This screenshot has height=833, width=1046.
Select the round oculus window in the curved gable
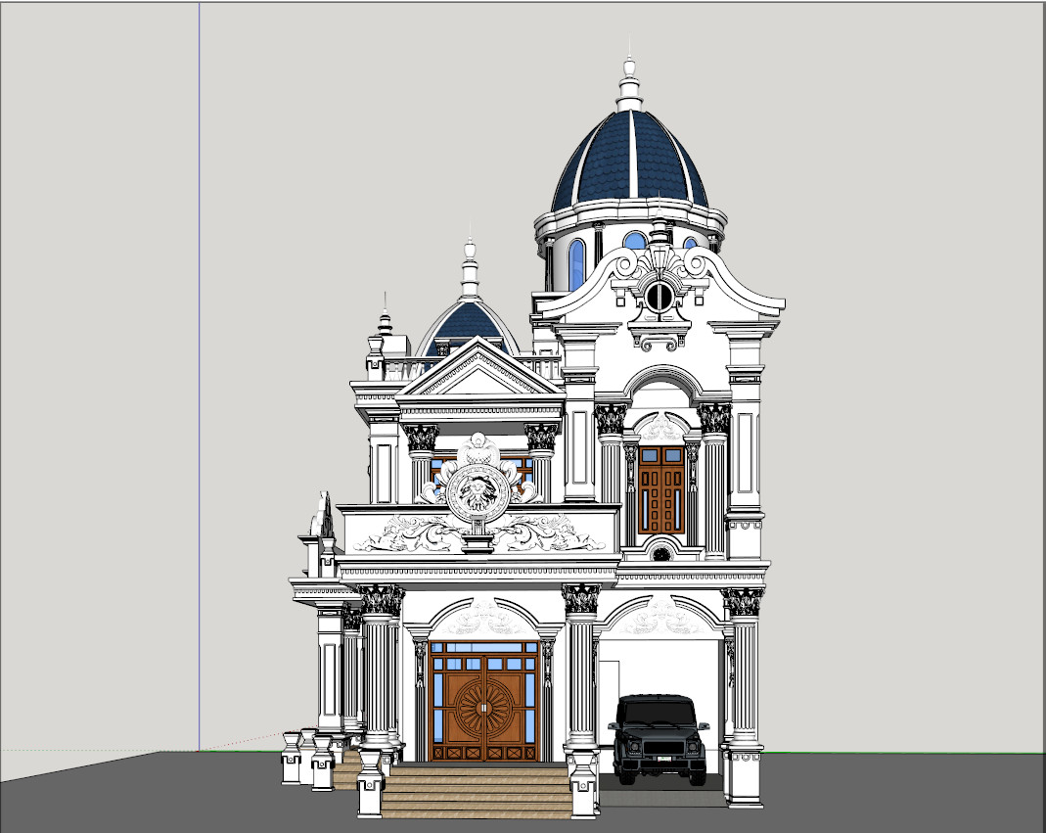(659, 297)
